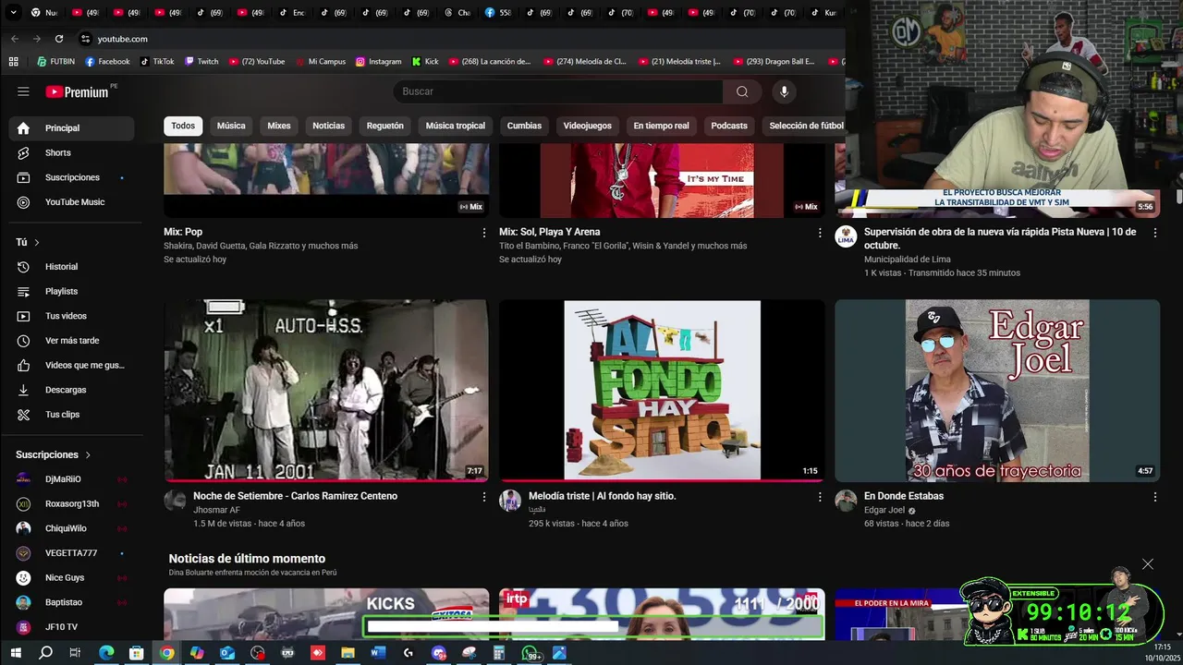This screenshot has width=1183, height=665.
Task: Select the Cumbias filter chip
Action: pyautogui.click(x=524, y=126)
